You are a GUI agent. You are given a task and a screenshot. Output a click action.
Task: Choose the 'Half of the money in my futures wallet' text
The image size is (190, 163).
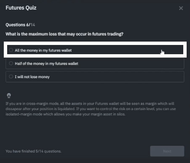pyautogui.click(x=46, y=63)
